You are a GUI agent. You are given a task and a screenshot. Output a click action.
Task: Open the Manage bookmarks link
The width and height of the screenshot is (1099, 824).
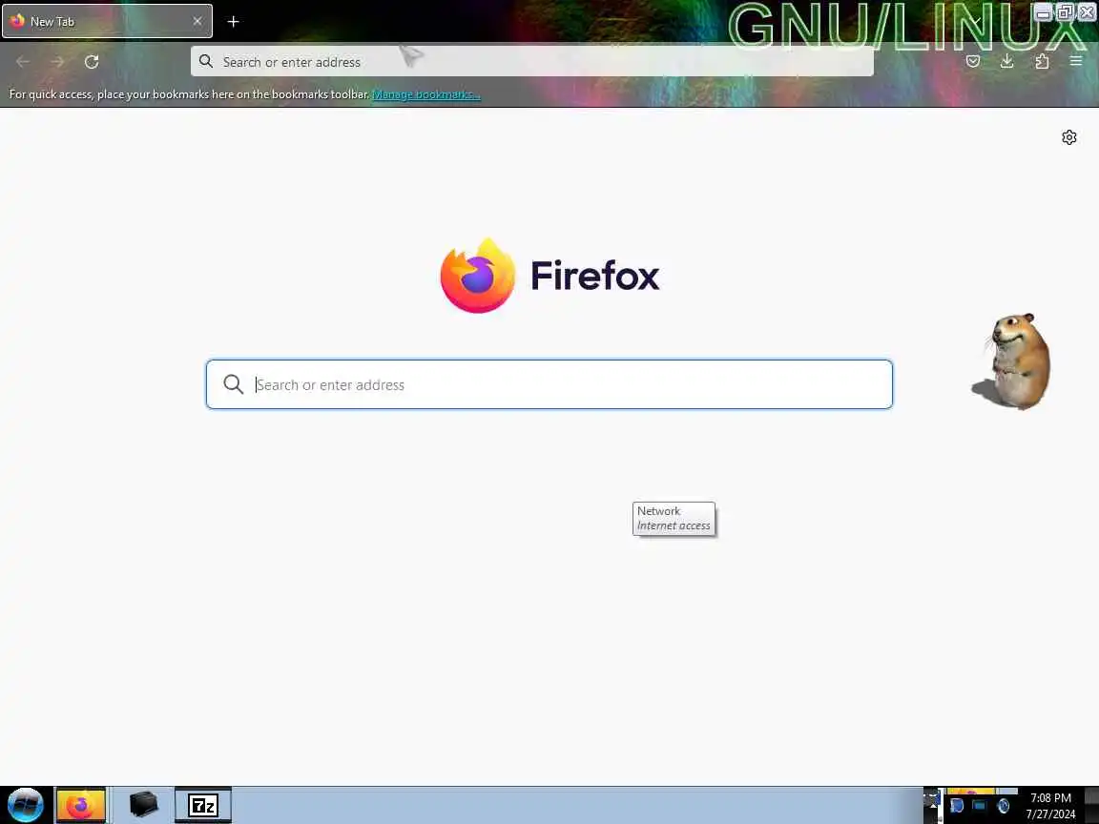point(426,94)
